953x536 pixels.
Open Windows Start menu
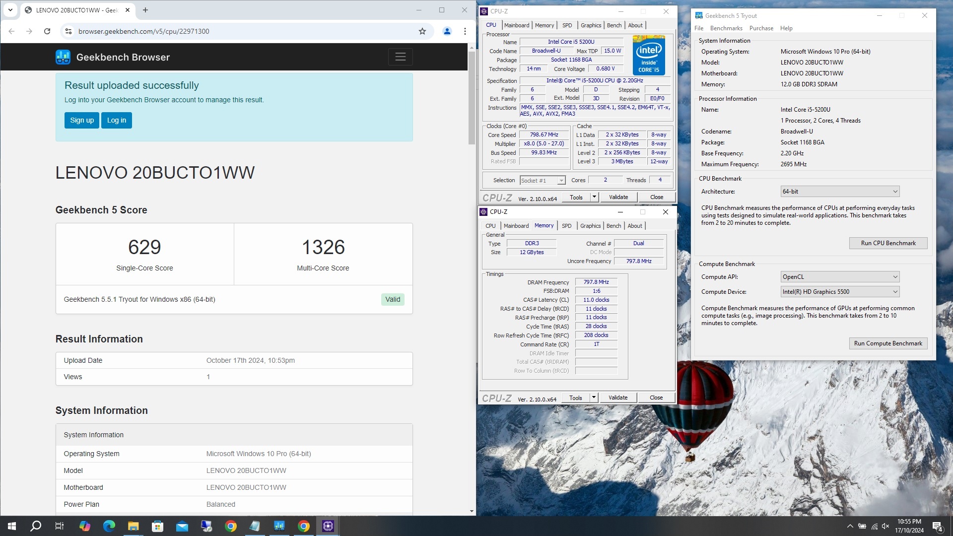coord(12,526)
